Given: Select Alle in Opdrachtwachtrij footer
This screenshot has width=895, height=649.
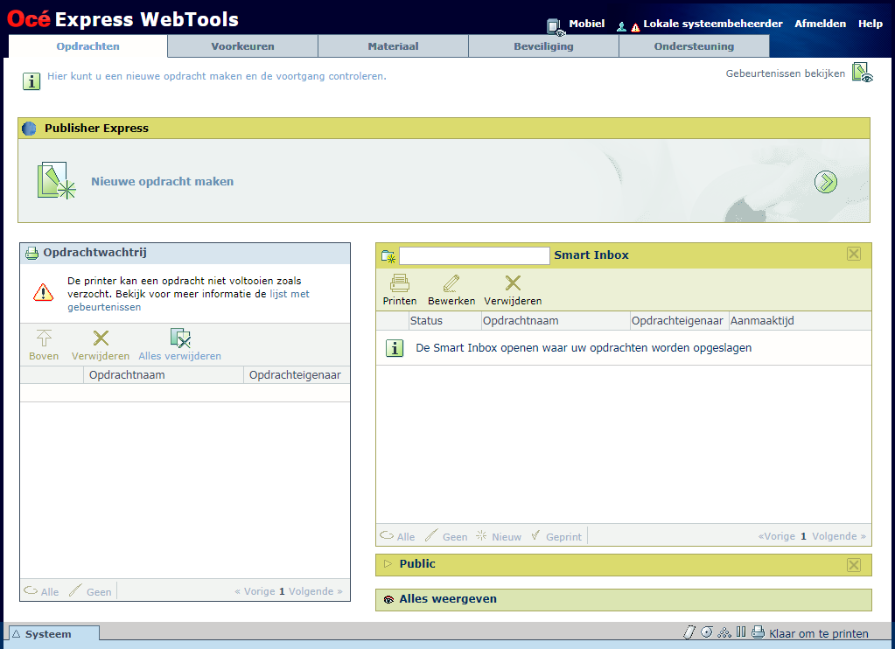Looking at the screenshot, I should pos(42,591).
